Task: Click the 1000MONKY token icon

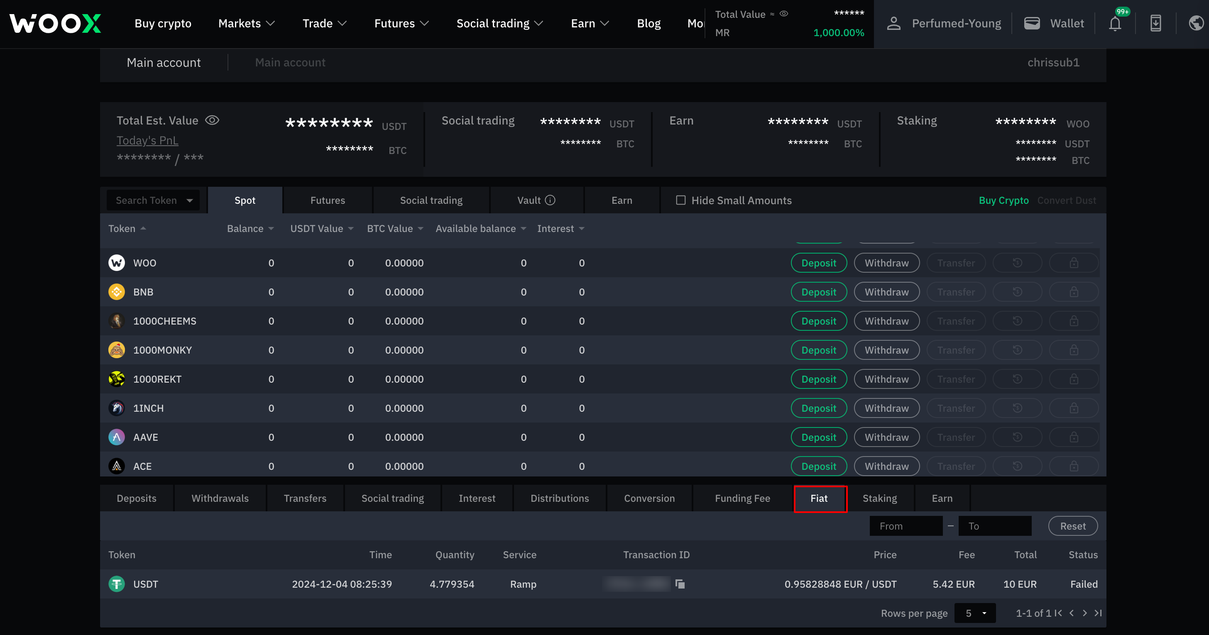Action: (x=116, y=350)
